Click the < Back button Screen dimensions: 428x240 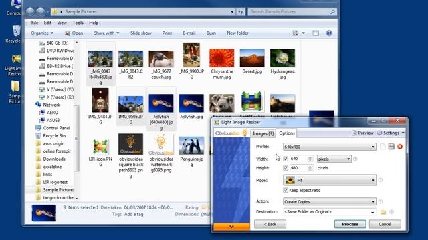coord(270,224)
